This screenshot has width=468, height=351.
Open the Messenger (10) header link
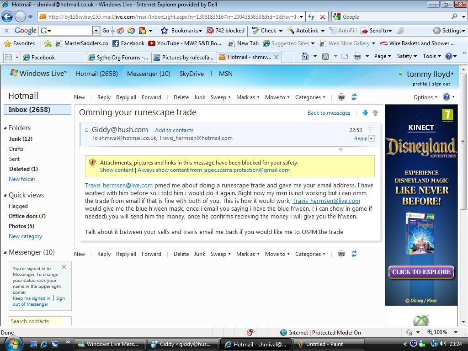point(149,74)
